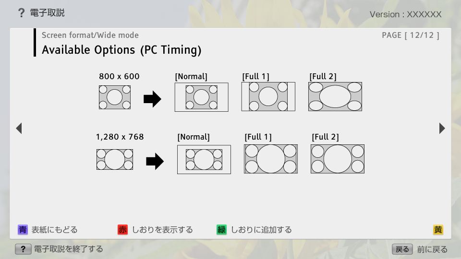Click the 1,280 x 768 source diagram
The image size is (461, 259).
tap(115, 159)
